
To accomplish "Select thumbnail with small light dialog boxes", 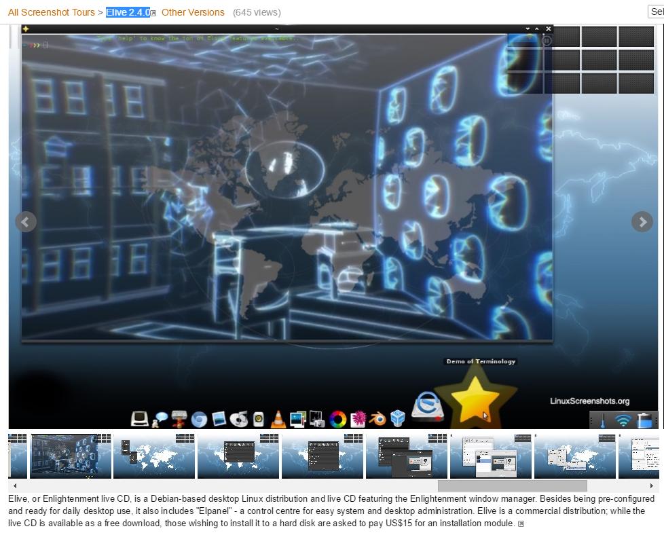I will click(x=575, y=456).
